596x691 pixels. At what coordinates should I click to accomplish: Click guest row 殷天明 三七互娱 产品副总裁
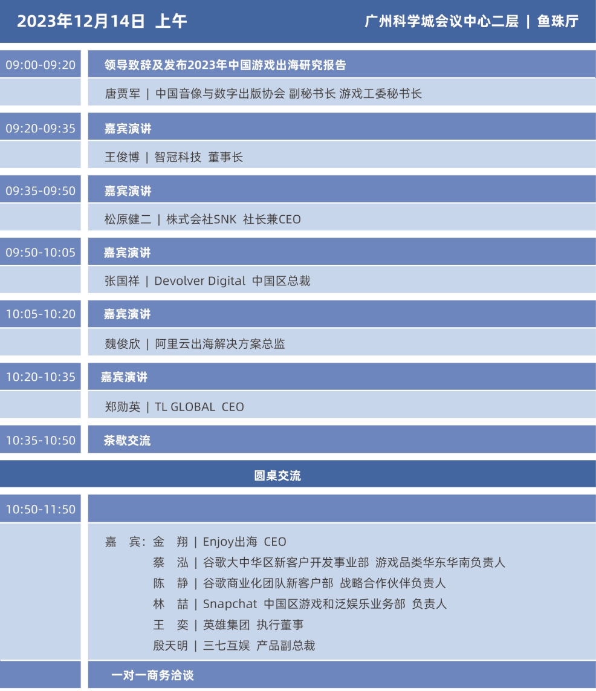[234, 646]
